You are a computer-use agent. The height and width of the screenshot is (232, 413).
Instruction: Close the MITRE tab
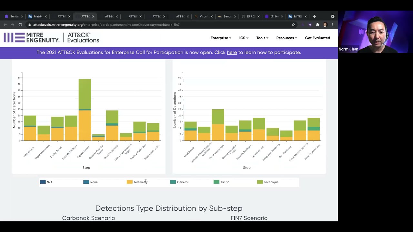click(x=306, y=16)
